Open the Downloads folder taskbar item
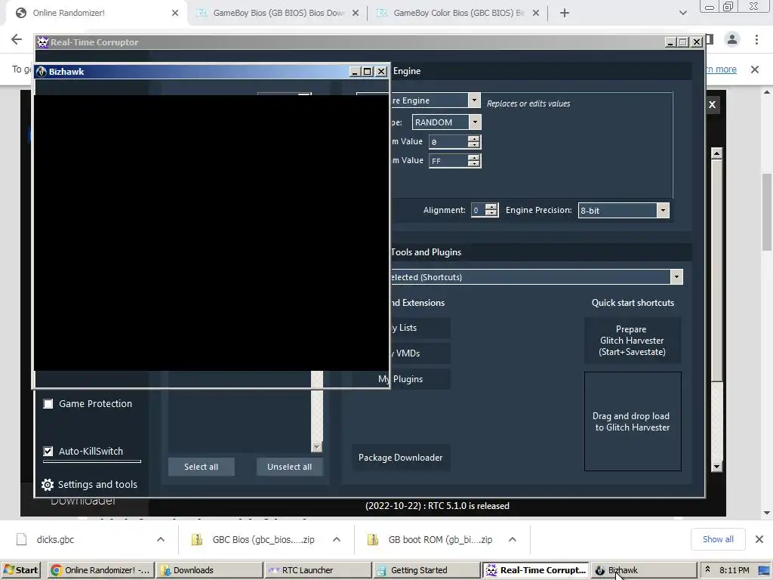This screenshot has width=773, height=580. [x=210, y=570]
